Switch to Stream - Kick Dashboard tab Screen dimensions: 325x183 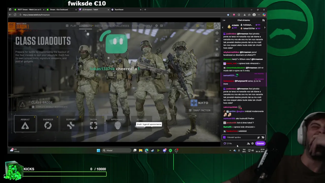tap(61, 10)
